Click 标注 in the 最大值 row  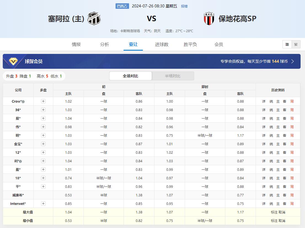pos(274,212)
